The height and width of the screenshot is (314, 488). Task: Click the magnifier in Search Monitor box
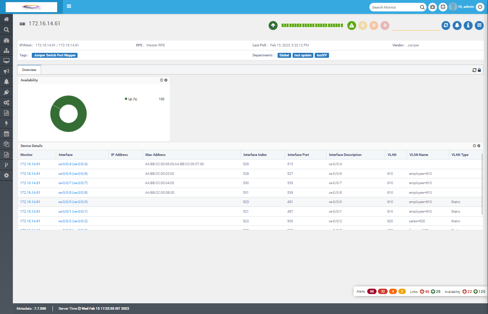point(422,7)
